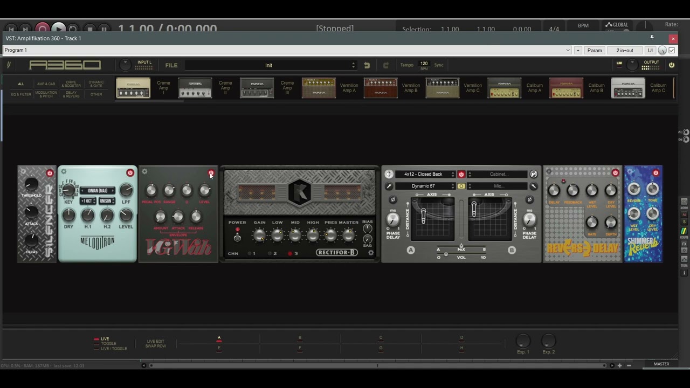Select EQ & FILTER category
This screenshot has width=690, height=388.
21,94
